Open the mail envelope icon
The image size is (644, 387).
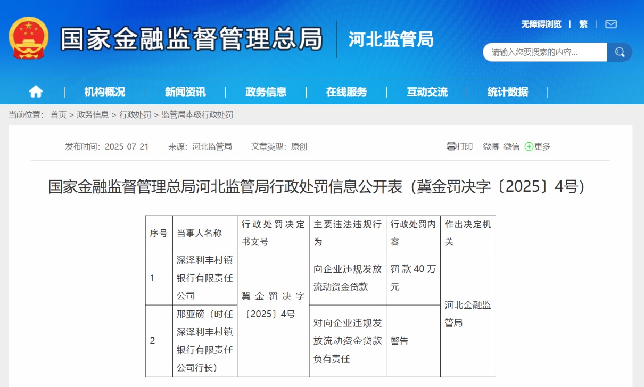(x=611, y=24)
